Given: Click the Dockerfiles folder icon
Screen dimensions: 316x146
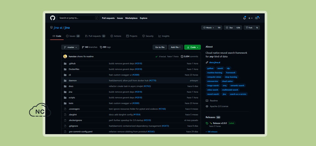Looking at the screenshot, I should click(x=65, y=69).
